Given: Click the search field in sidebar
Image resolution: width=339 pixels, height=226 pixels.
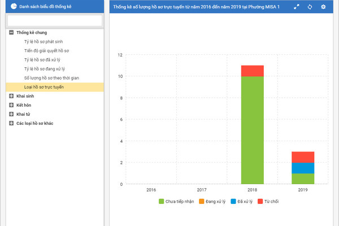Looking at the screenshot, I should [55, 20].
